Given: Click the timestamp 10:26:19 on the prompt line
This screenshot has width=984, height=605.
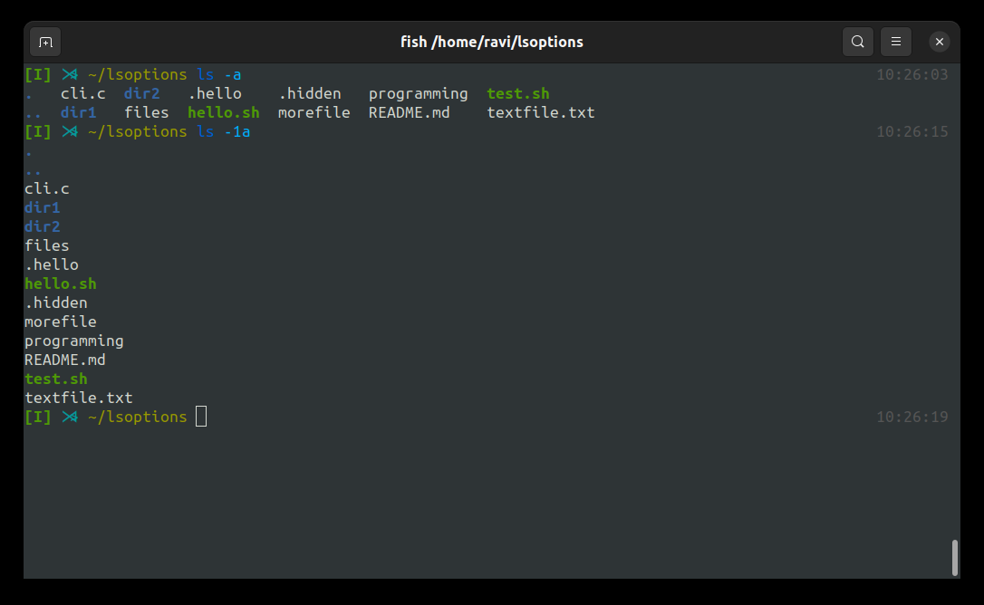Looking at the screenshot, I should coord(912,417).
